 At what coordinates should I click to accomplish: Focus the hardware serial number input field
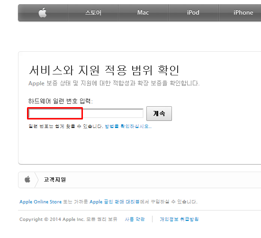(86, 113)
